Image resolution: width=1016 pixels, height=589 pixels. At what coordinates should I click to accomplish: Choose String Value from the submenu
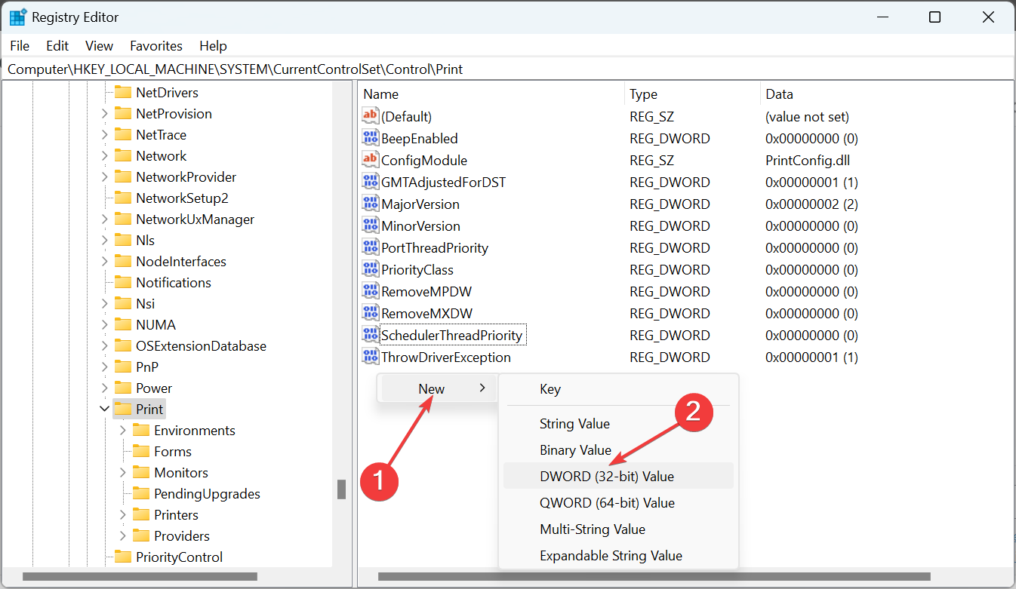click(x=618, y=424)
